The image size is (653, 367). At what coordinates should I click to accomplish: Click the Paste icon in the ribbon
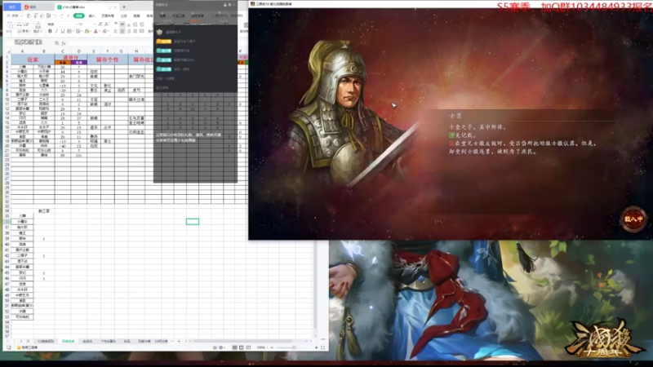pyautogui.click(x=10, y=24)
